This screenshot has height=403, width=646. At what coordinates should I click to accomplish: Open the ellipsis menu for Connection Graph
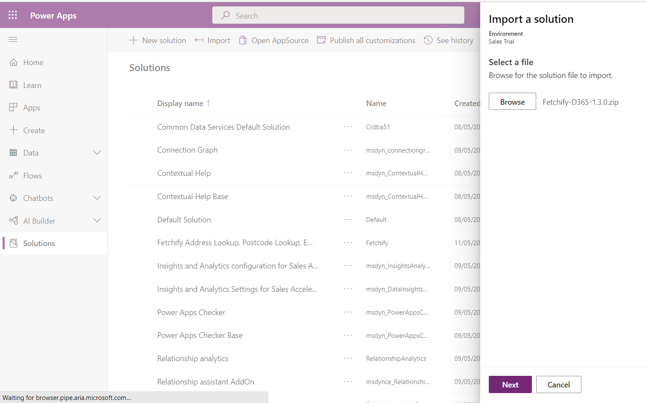pyautogui.click(x=348, y=150)
